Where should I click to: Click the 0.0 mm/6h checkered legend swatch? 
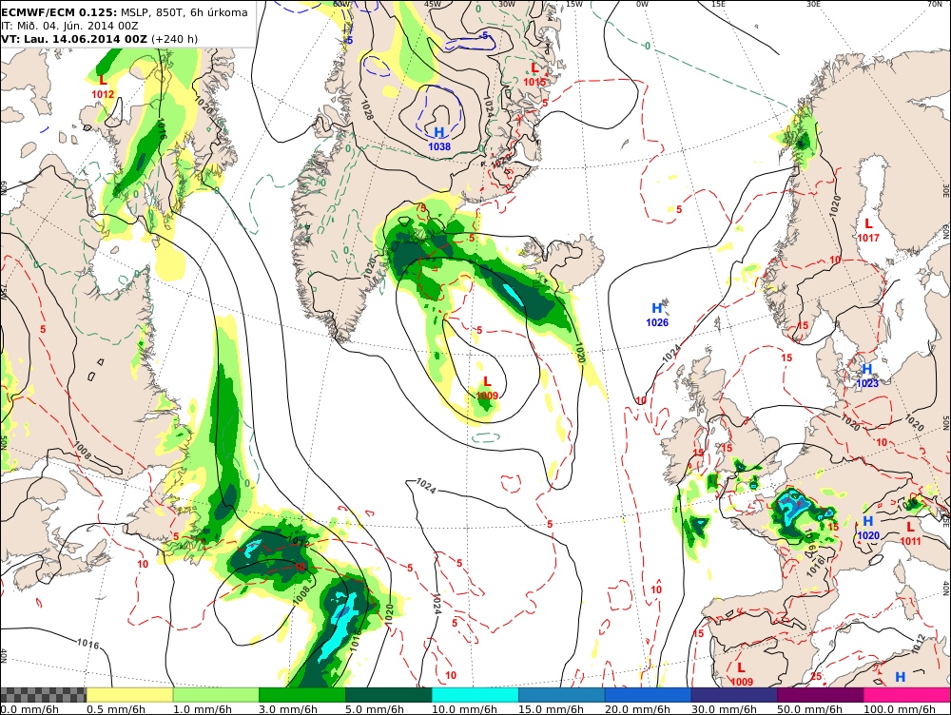click(43, 695)
